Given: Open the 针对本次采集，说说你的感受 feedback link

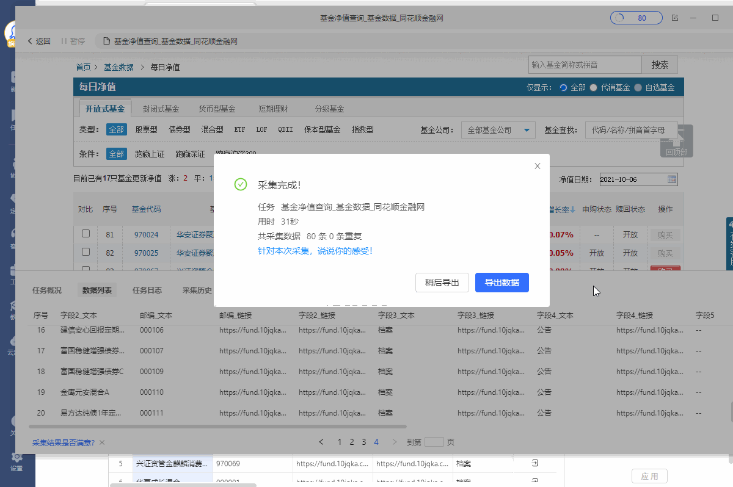Looking at the screenshot, I should (315, 251).
